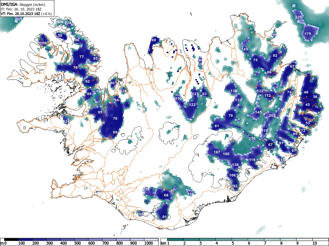Click the map value '112'
The width and height of the screenshot is (329, 246).
pos(267,95)
